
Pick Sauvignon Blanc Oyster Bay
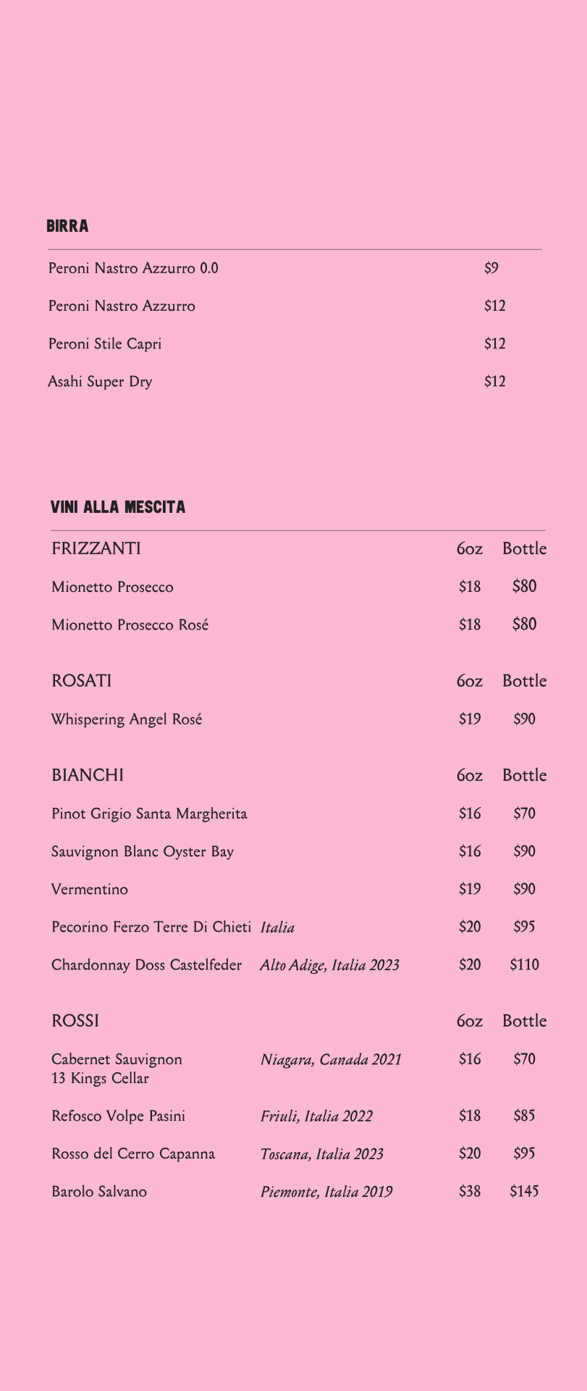pos(143,851)
